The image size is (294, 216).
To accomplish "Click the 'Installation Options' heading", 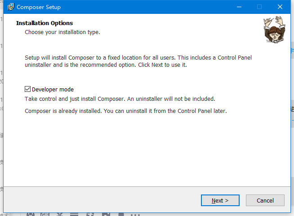I will click(x=45, y=23).
